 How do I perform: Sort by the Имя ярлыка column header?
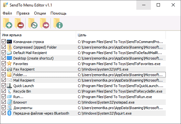38,35
